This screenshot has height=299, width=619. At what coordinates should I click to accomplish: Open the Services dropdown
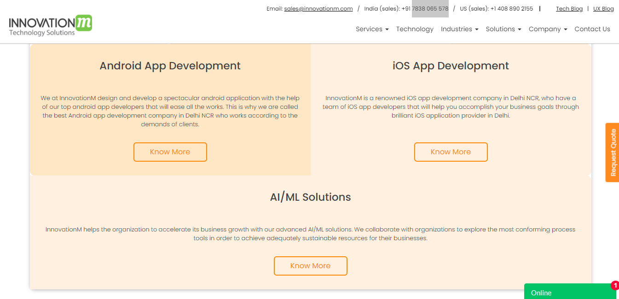[372, 29]
